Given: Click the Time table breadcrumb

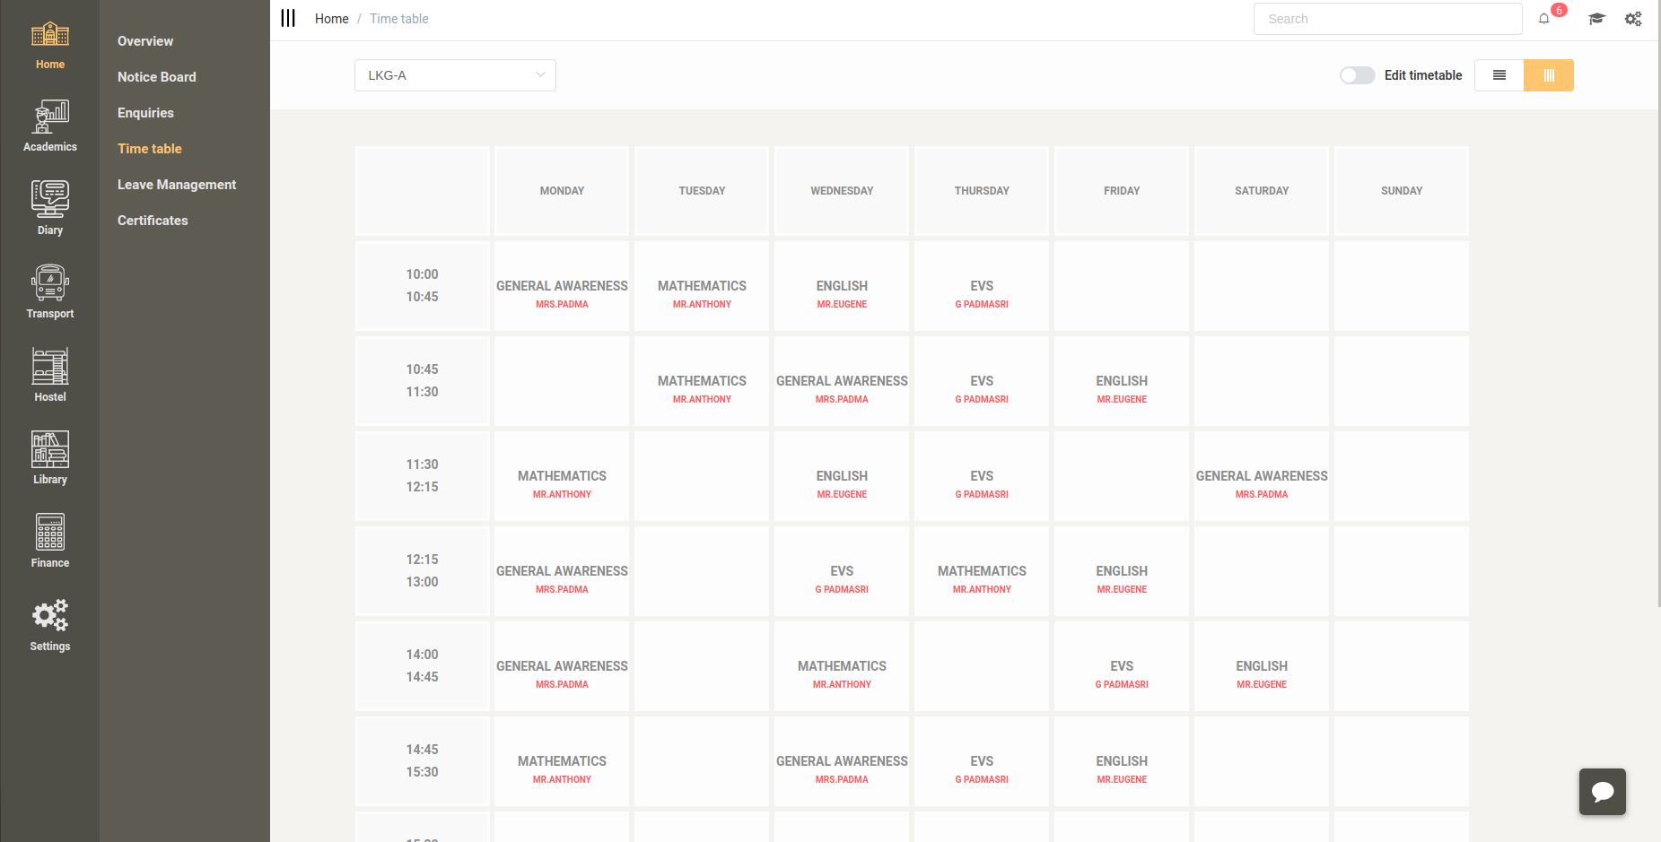Looking at the screenshot, I should (x=399, y=19).
